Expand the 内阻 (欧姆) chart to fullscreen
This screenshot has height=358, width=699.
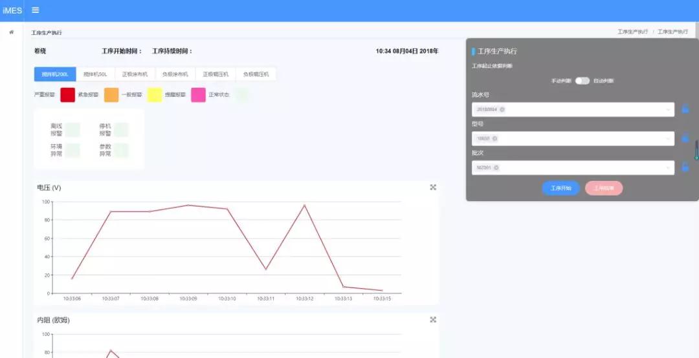pos(433,320)
